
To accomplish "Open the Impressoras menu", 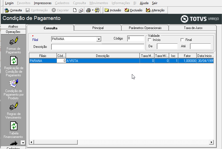I will [x=43, y=3].
